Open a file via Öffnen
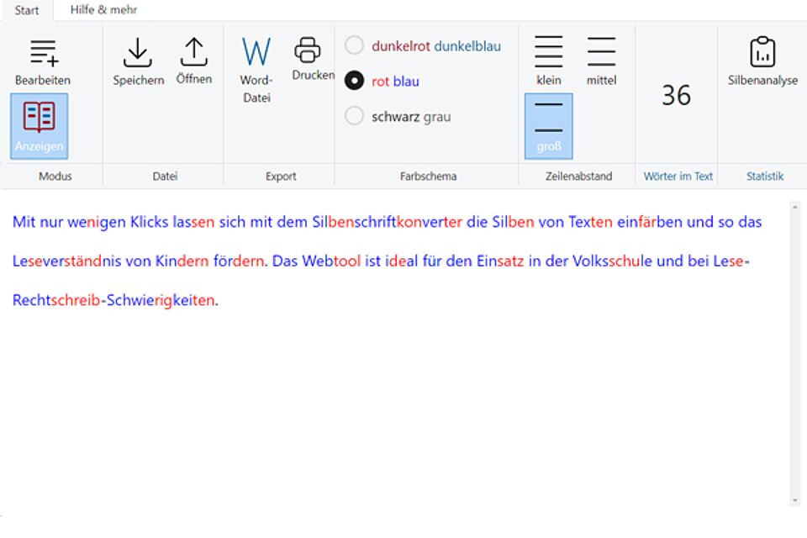807x538 pixels. [194, 61]
